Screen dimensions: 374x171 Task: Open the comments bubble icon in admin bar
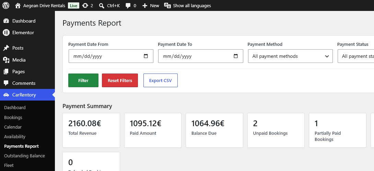point(128,6)
